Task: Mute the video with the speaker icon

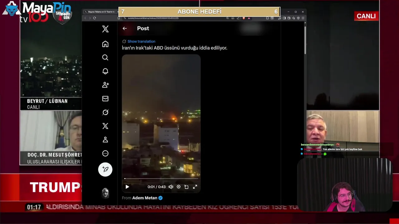Action: coord(171,187)
